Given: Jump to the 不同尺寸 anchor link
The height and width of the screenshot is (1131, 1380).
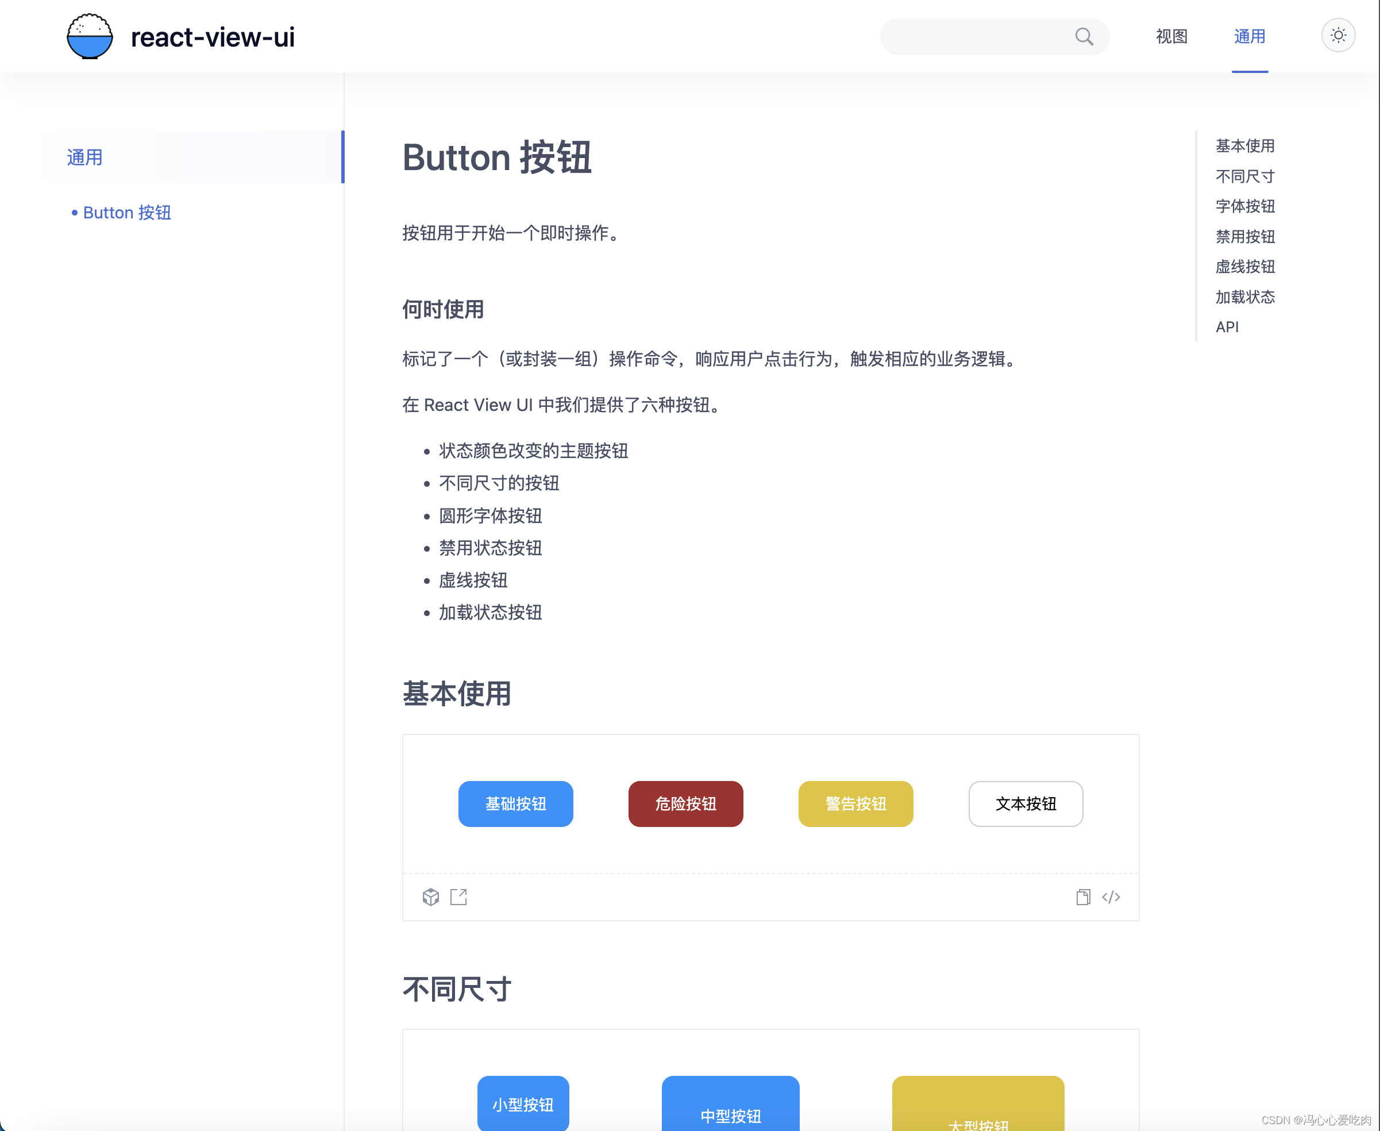Looking at the screenshot, I should (x=1244, y=176).
